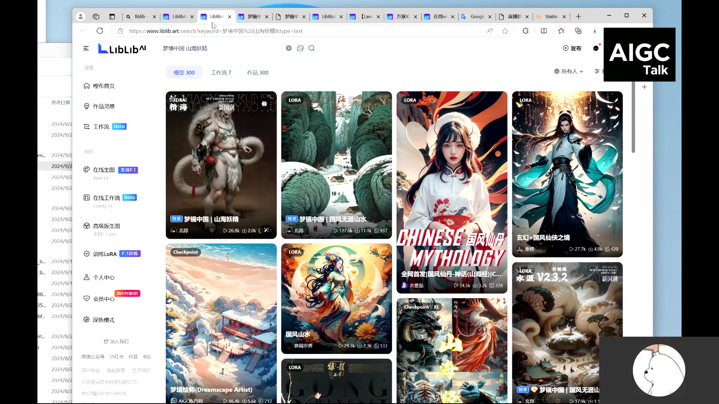Switch to the 工作流 7 tab
Screen dimensions: 719x404
click(221, 72)
